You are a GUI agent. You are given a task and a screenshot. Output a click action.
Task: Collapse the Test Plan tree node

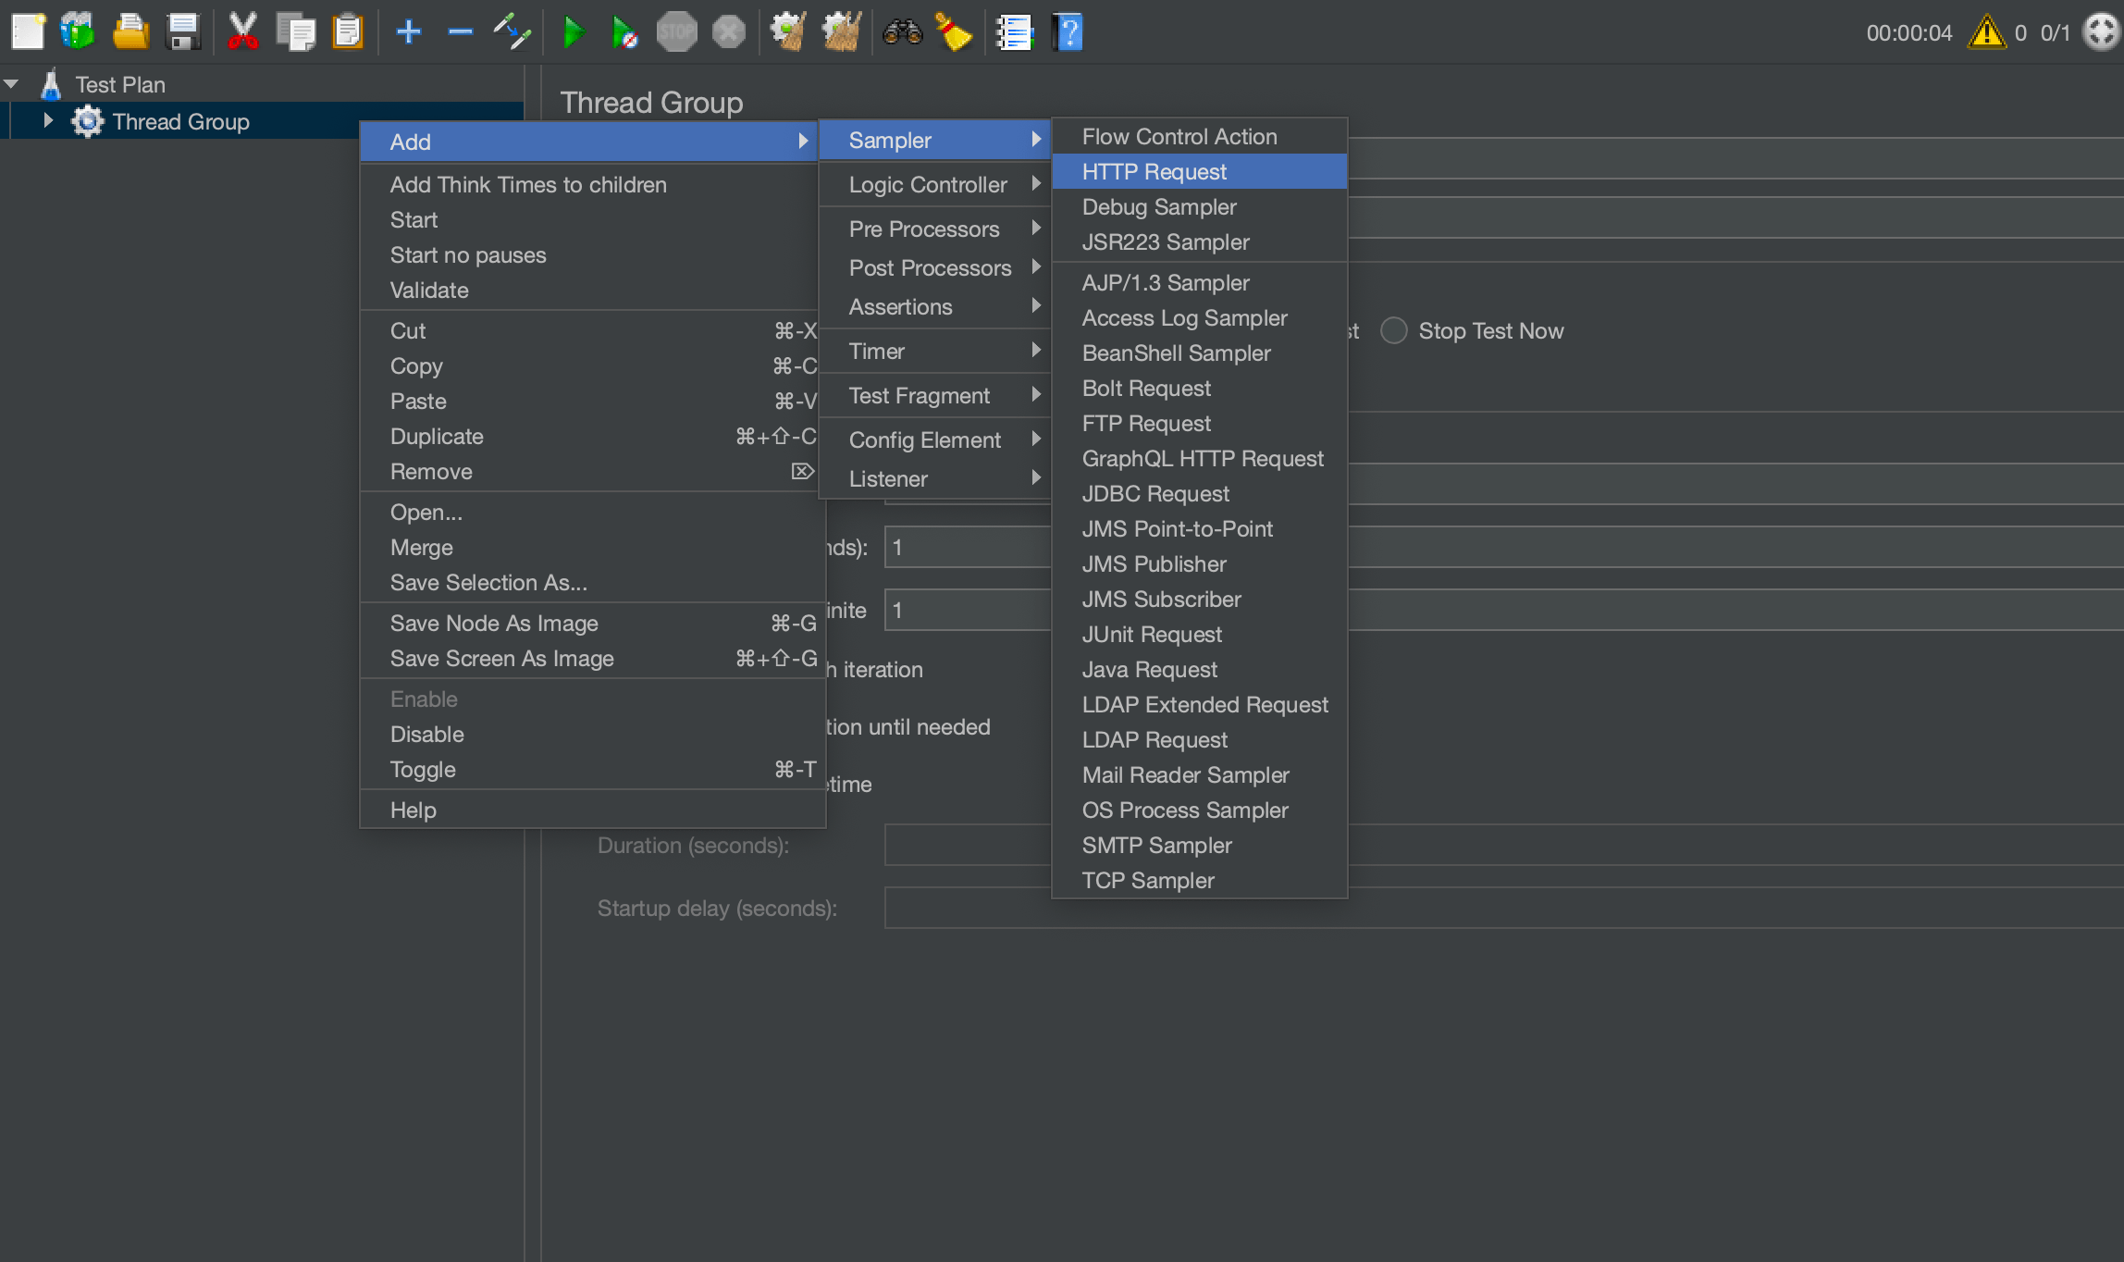[12, 84]
